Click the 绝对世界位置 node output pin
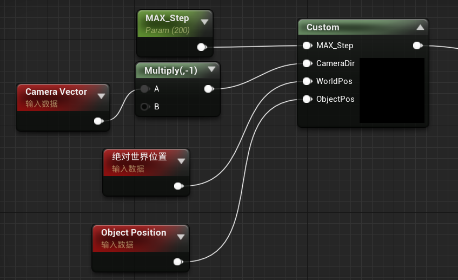 click(x=179, y=186)
